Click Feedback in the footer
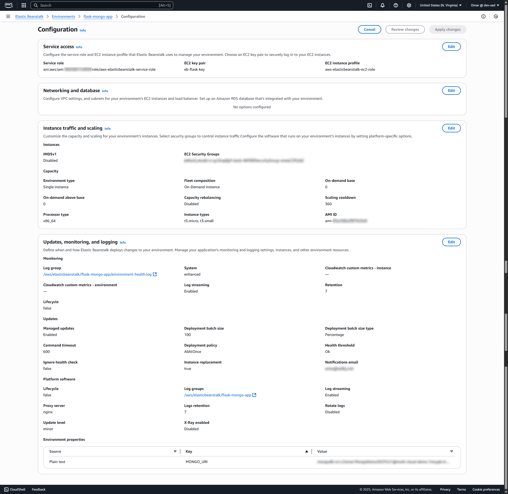The width and height of the screenshot is (508, 494). click(x=39, y=489)
